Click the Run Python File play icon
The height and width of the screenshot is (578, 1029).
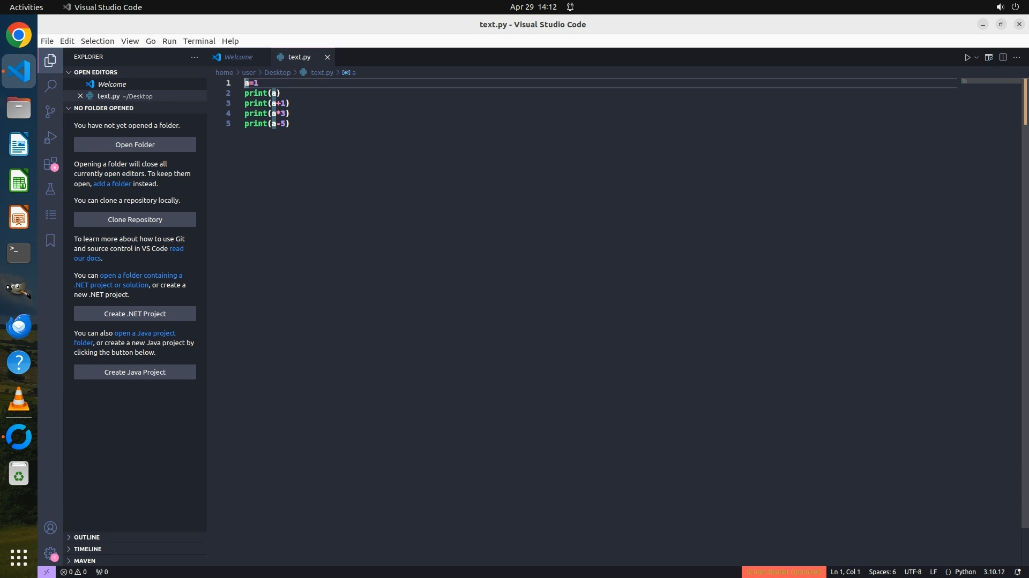click(967, 57)
